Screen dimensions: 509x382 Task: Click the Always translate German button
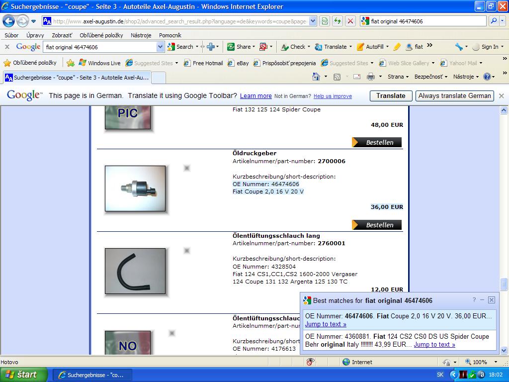pyautogui.click(x=454, y=95)
